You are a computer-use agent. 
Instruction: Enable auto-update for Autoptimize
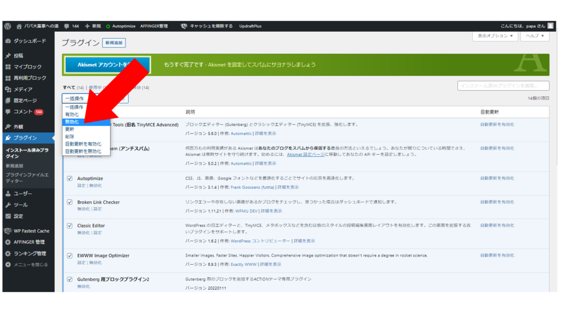click(x=497, y=178)
